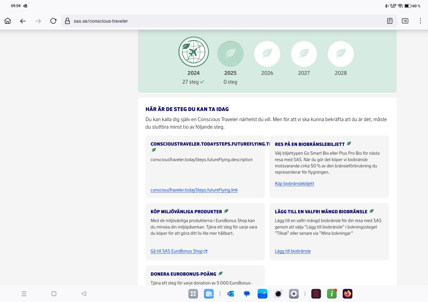Image resolution: width=428 pixels, height=302 pixels.
Task: Open the browser three-dot menu
Action: pos(420,21)
